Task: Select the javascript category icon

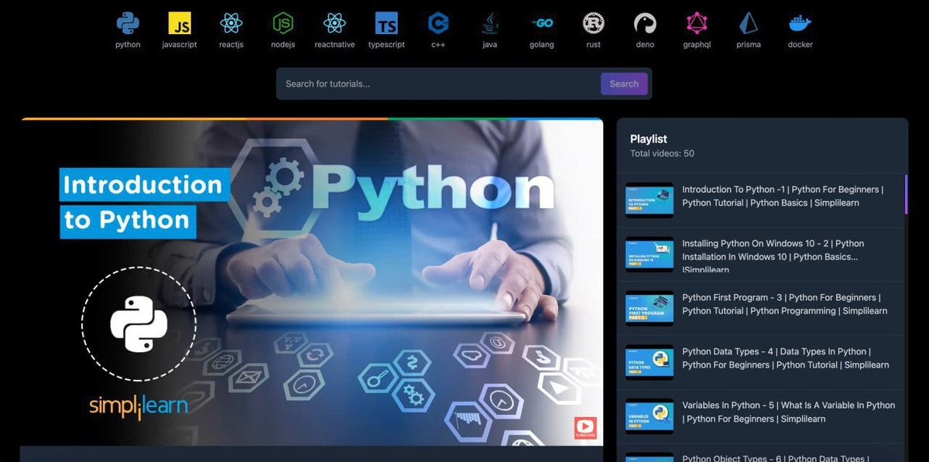Action: [180, 24]
